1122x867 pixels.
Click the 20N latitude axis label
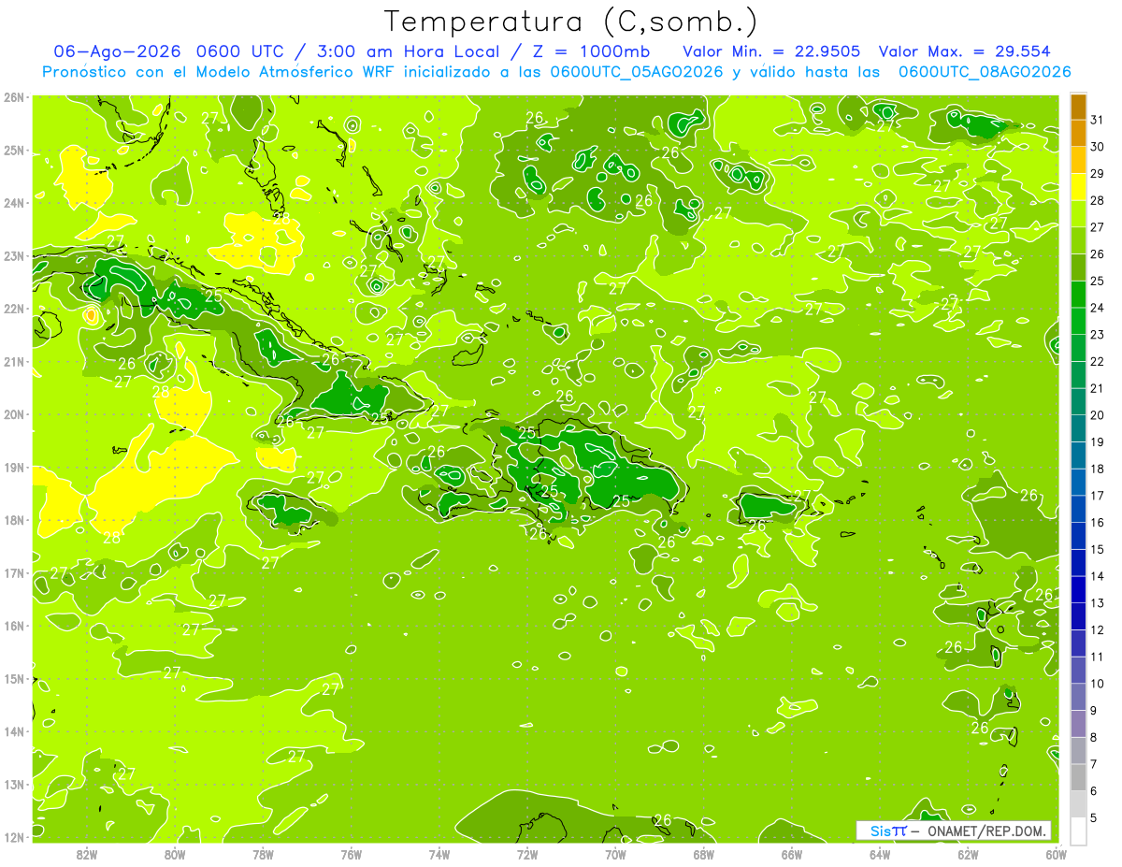(x=14, y=414)
